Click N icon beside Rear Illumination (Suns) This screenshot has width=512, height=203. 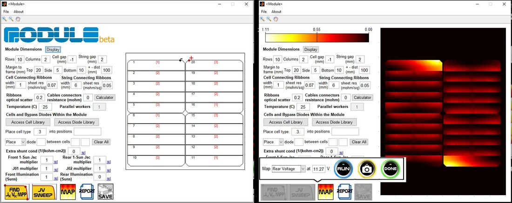[109, 179]
